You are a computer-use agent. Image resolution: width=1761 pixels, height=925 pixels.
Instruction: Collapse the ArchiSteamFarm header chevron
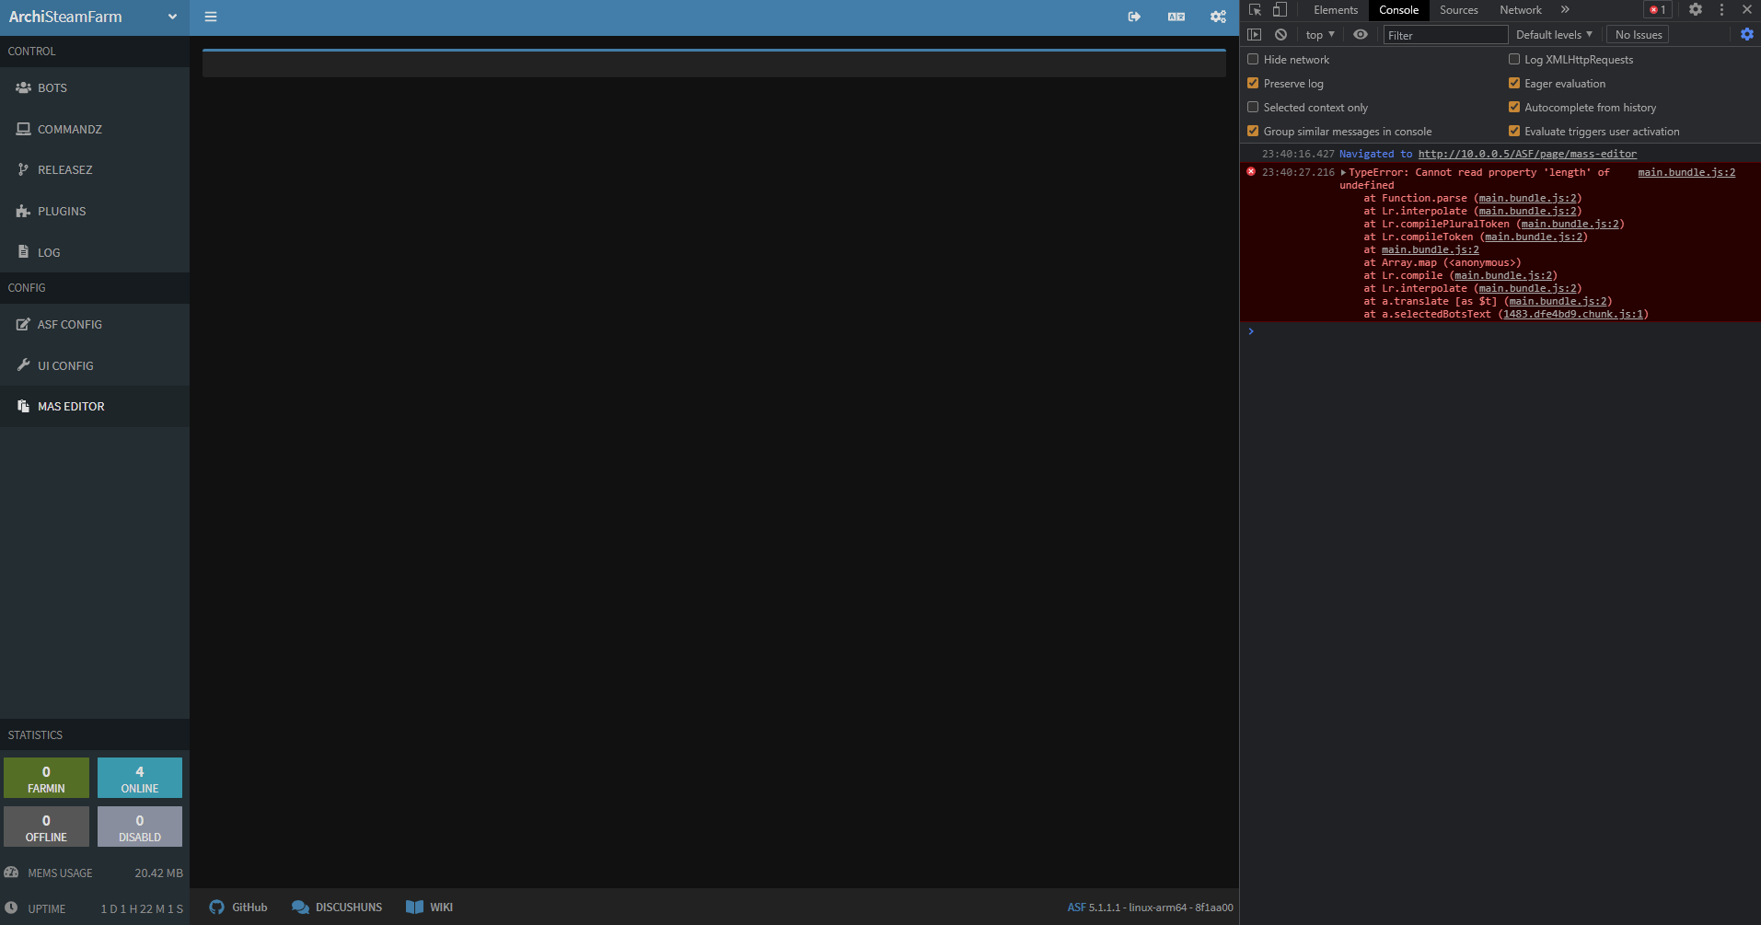[x=171, y=17]
